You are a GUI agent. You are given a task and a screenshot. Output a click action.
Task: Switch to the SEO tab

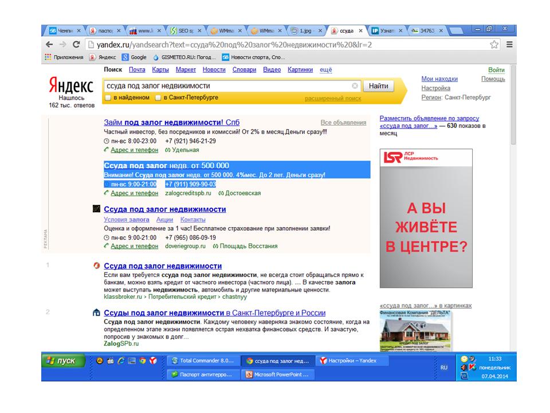pyautogui.click(x=186, y=31)
